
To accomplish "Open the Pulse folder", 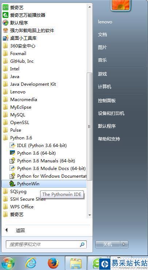I will point(12,130).
